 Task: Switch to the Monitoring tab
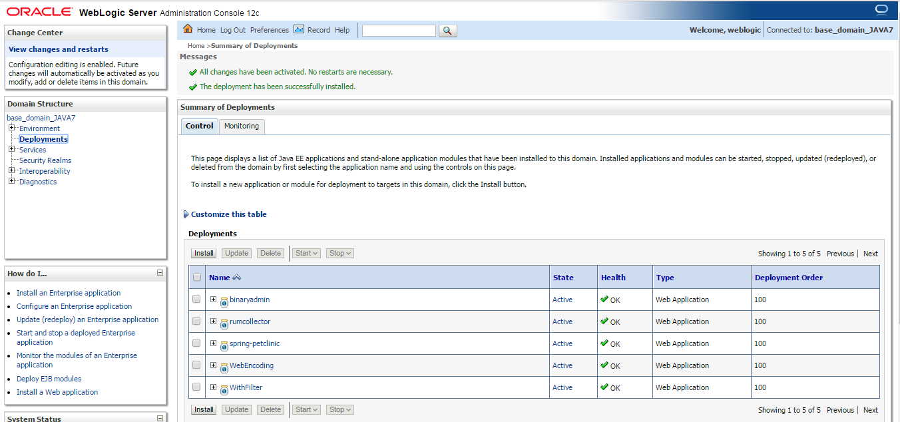pos(242,126)
